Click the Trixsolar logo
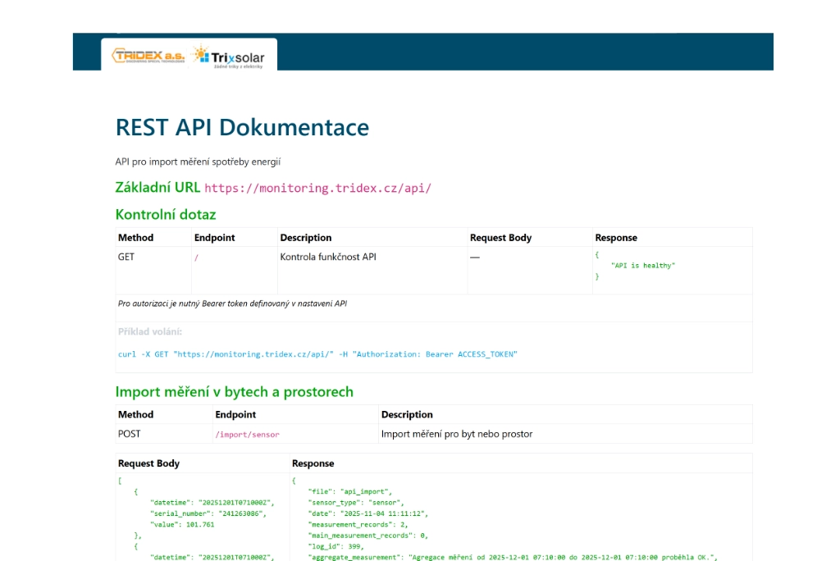The width and height of the screenshot is (840, 561). 229,57
